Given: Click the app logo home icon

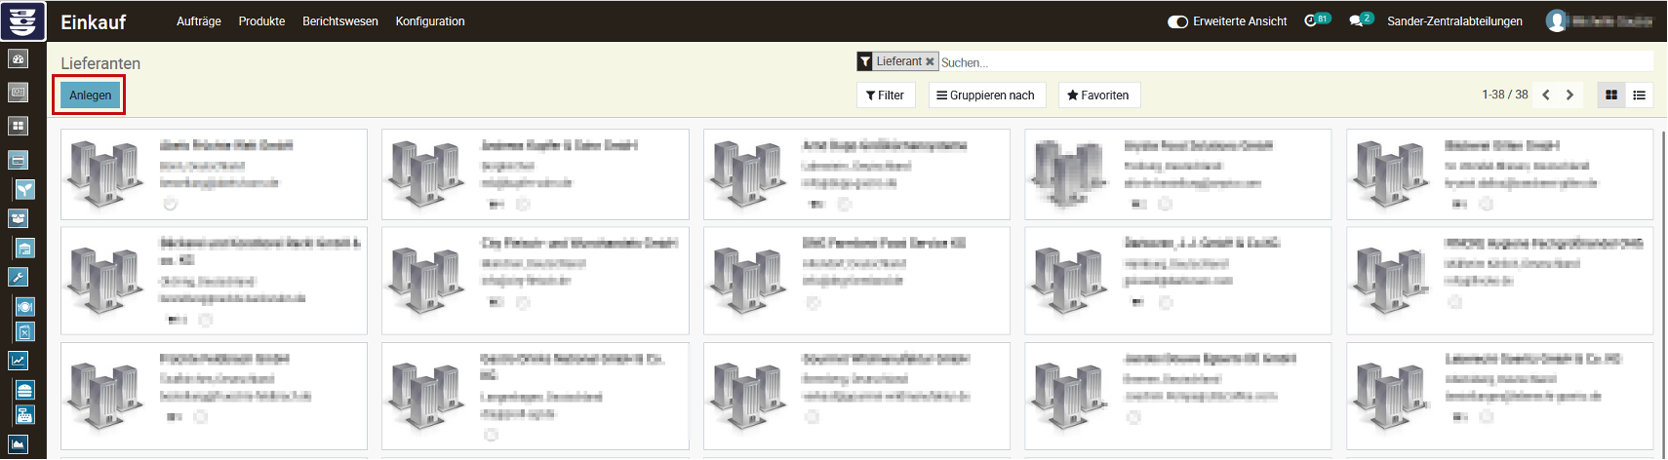Looking at the screenshot, I should (22, 20).
